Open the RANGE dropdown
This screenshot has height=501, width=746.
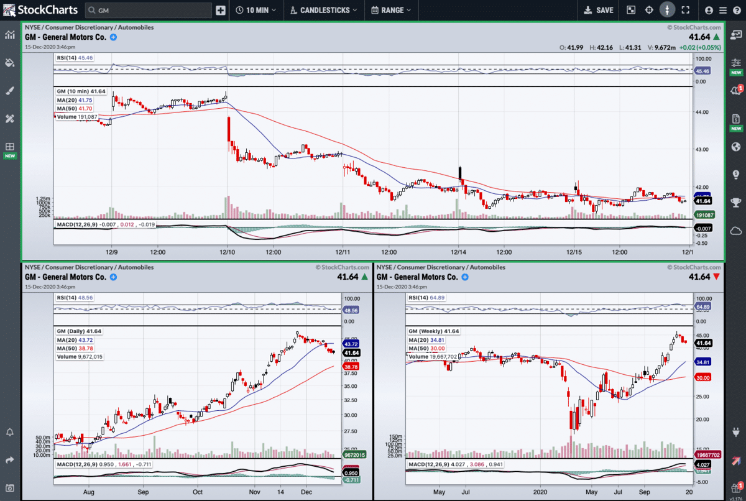pos(392,10)
